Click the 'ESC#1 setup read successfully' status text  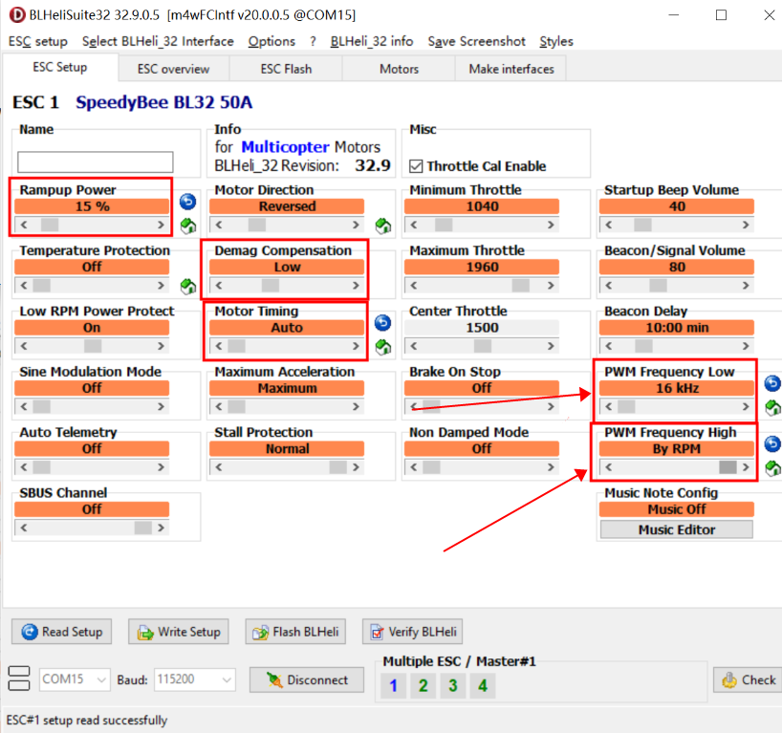point(87,721)
